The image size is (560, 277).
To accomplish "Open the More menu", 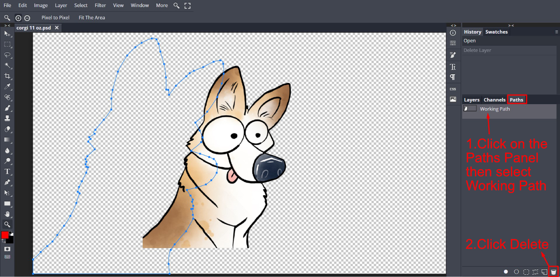I will 162,6.
